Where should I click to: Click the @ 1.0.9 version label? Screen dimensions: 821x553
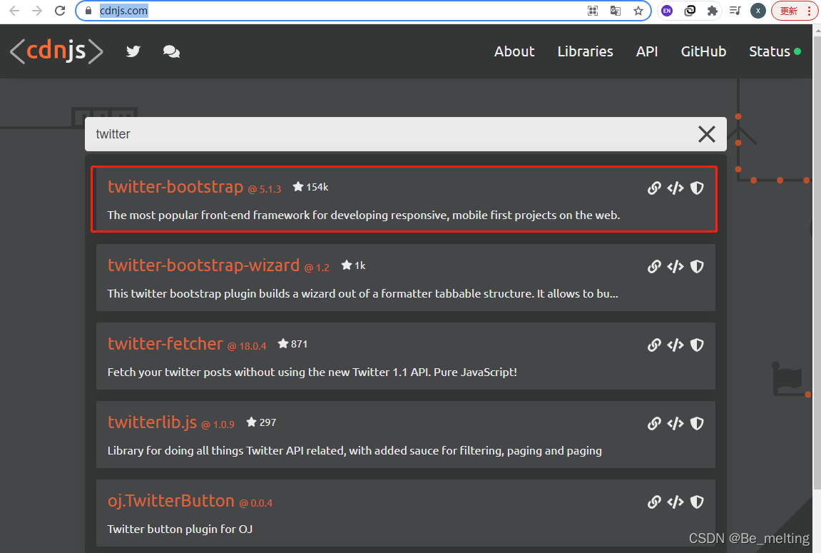coord(218,425)
